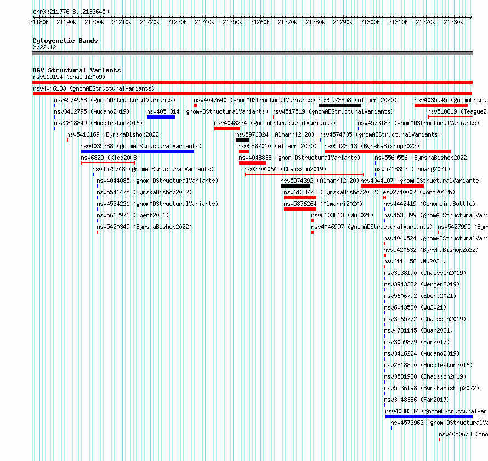Screen dimensions: 488x461
Task: Open the nsv4048234 variant label
Action: (x=275, y=123)
